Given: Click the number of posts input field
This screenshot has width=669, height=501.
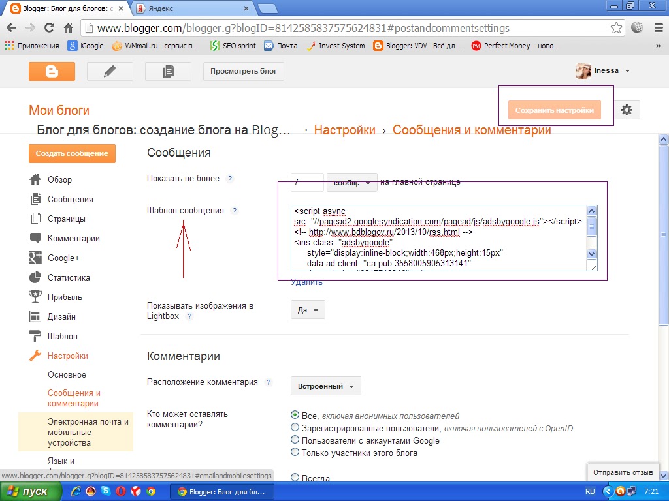Looking at the screenshot, I should [x=307, y=183].
